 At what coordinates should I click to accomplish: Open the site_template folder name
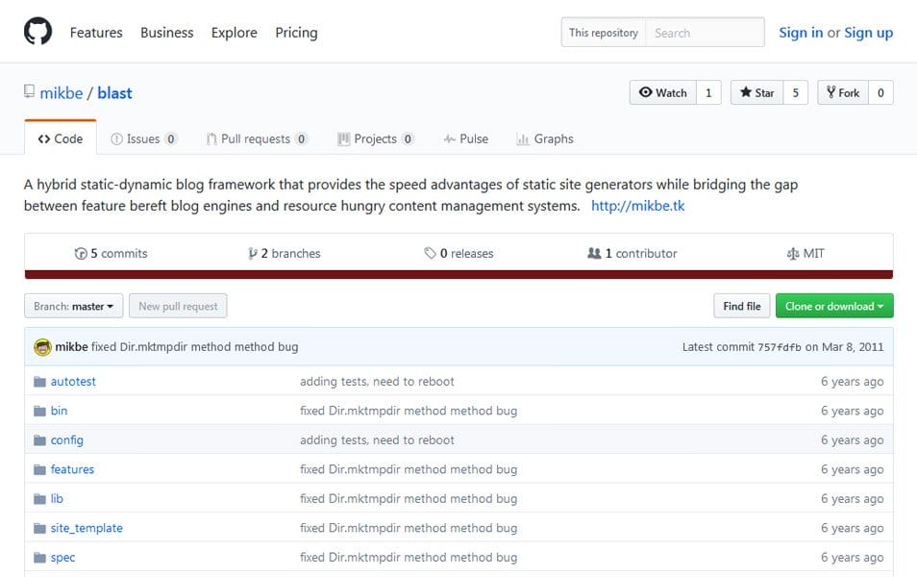coord(87,528)
